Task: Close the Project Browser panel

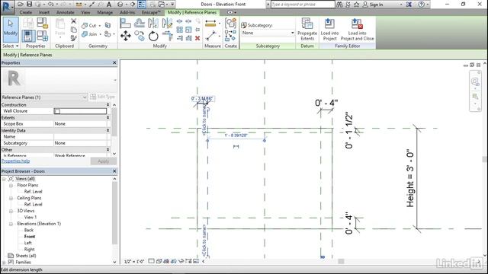Action: (114, 171)
